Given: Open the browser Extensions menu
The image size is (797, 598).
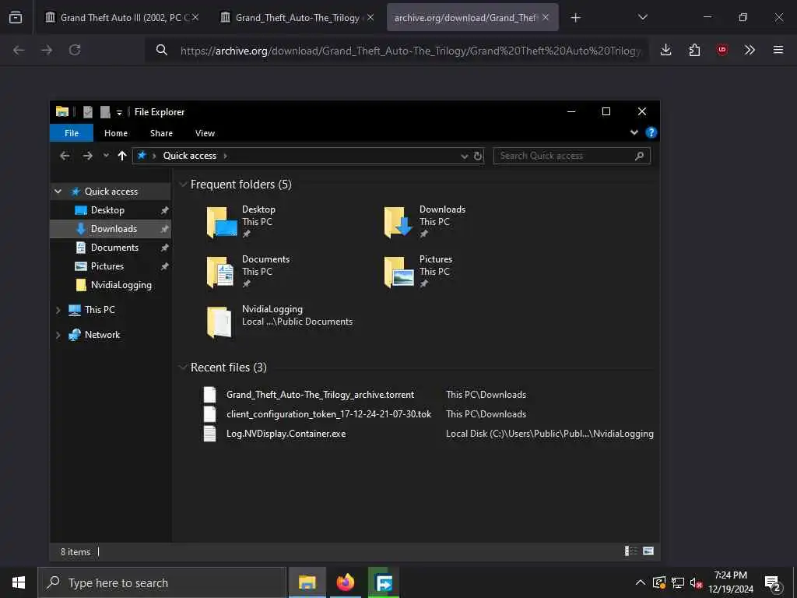Looking at the screenshot, I should [x=694, y=50].
